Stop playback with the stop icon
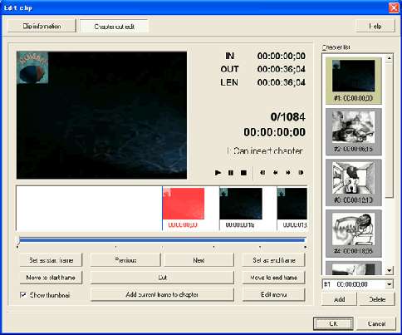This screenshot has width=402, height=335. (243, 173)
